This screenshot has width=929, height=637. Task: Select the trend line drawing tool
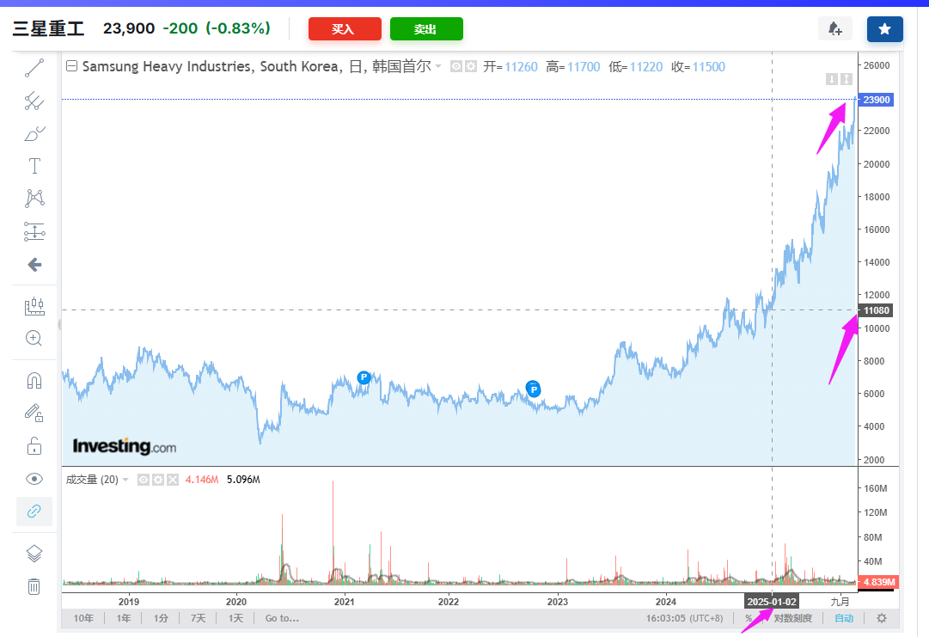34,68
